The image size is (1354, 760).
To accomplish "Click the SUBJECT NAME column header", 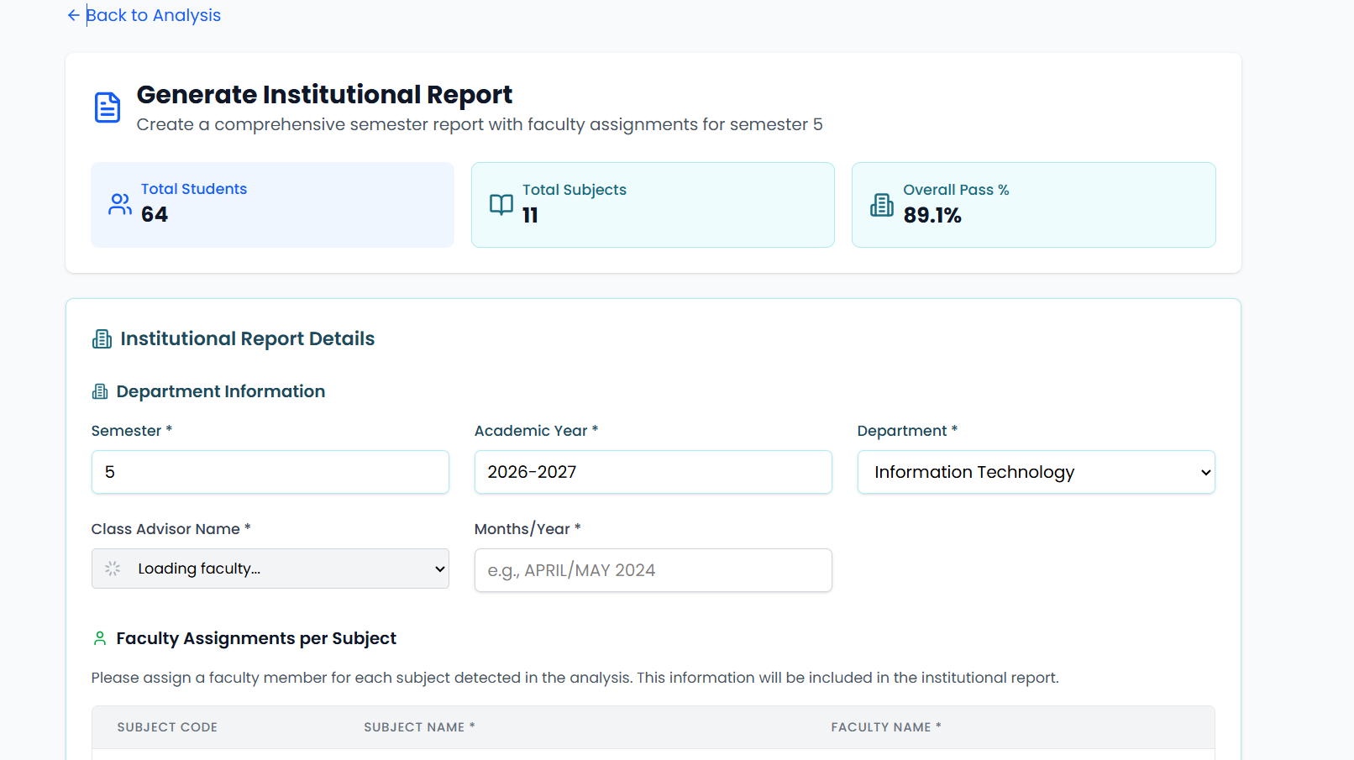I will 419,727.
